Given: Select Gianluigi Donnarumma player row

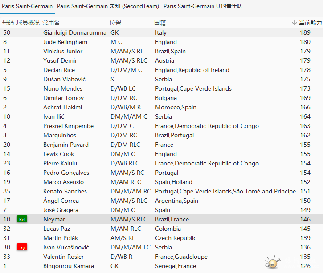Looking at the screenshot, I should coord(75,32).
